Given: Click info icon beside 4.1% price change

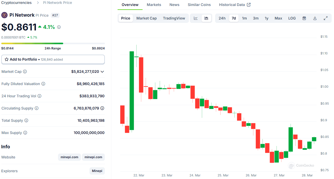Looking at the screenshot, I should tap(59, 27).
